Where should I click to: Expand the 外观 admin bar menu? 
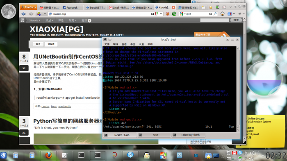tap(73, 20)
